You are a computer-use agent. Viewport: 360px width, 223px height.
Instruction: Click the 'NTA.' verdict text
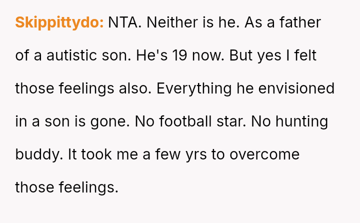[x=124, y=22]
